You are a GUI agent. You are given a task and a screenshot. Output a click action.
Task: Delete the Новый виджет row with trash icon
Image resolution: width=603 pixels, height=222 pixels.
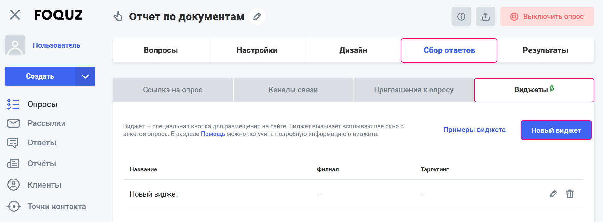[569, 194]
